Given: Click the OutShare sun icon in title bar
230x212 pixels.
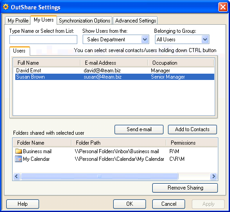Looking at the screenshot, I should coord(6,7).
